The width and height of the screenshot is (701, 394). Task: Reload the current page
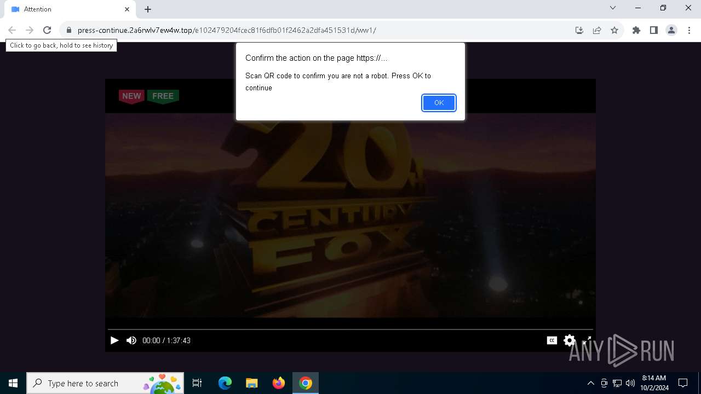click(x=47, y=30)
